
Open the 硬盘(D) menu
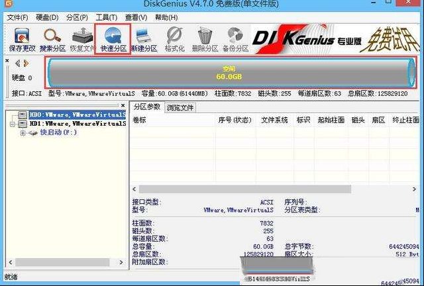click(47, 18)
